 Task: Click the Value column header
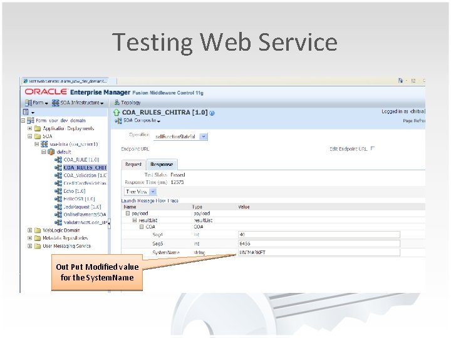[x=244, y=207]
